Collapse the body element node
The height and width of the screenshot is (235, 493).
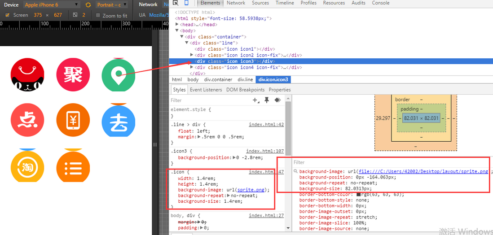pyautogui.click(x=177, y=31)
